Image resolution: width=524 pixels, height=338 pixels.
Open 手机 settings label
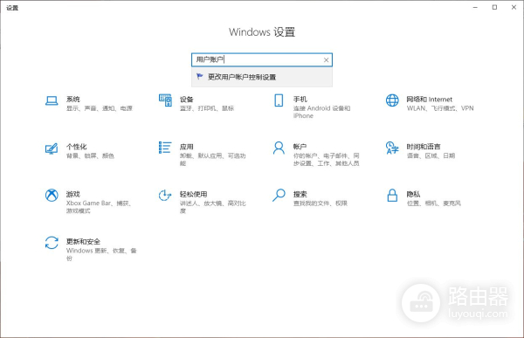pyautogui.click(x=300, y=100)
